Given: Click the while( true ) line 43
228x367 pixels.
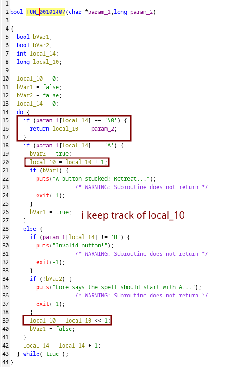Looking at the screenshot, I should pos(43,354).
